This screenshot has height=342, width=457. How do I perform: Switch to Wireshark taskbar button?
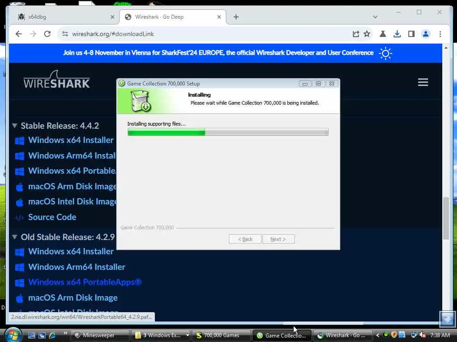(x=343, y=335)
